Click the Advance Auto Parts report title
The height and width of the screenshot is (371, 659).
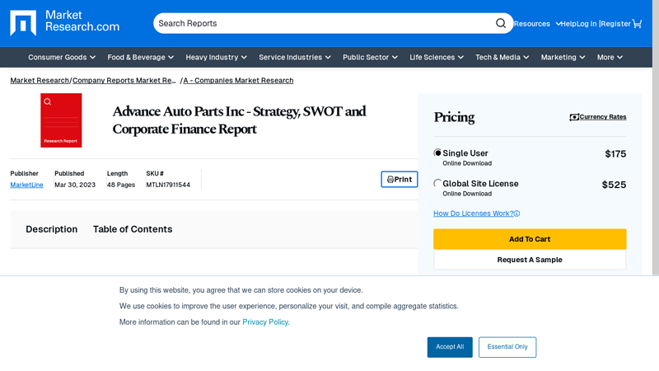click(x=239, y=120)
